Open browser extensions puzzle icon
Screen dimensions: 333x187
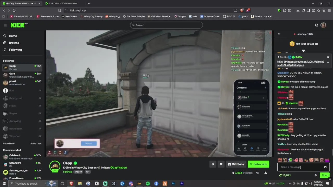284,10
